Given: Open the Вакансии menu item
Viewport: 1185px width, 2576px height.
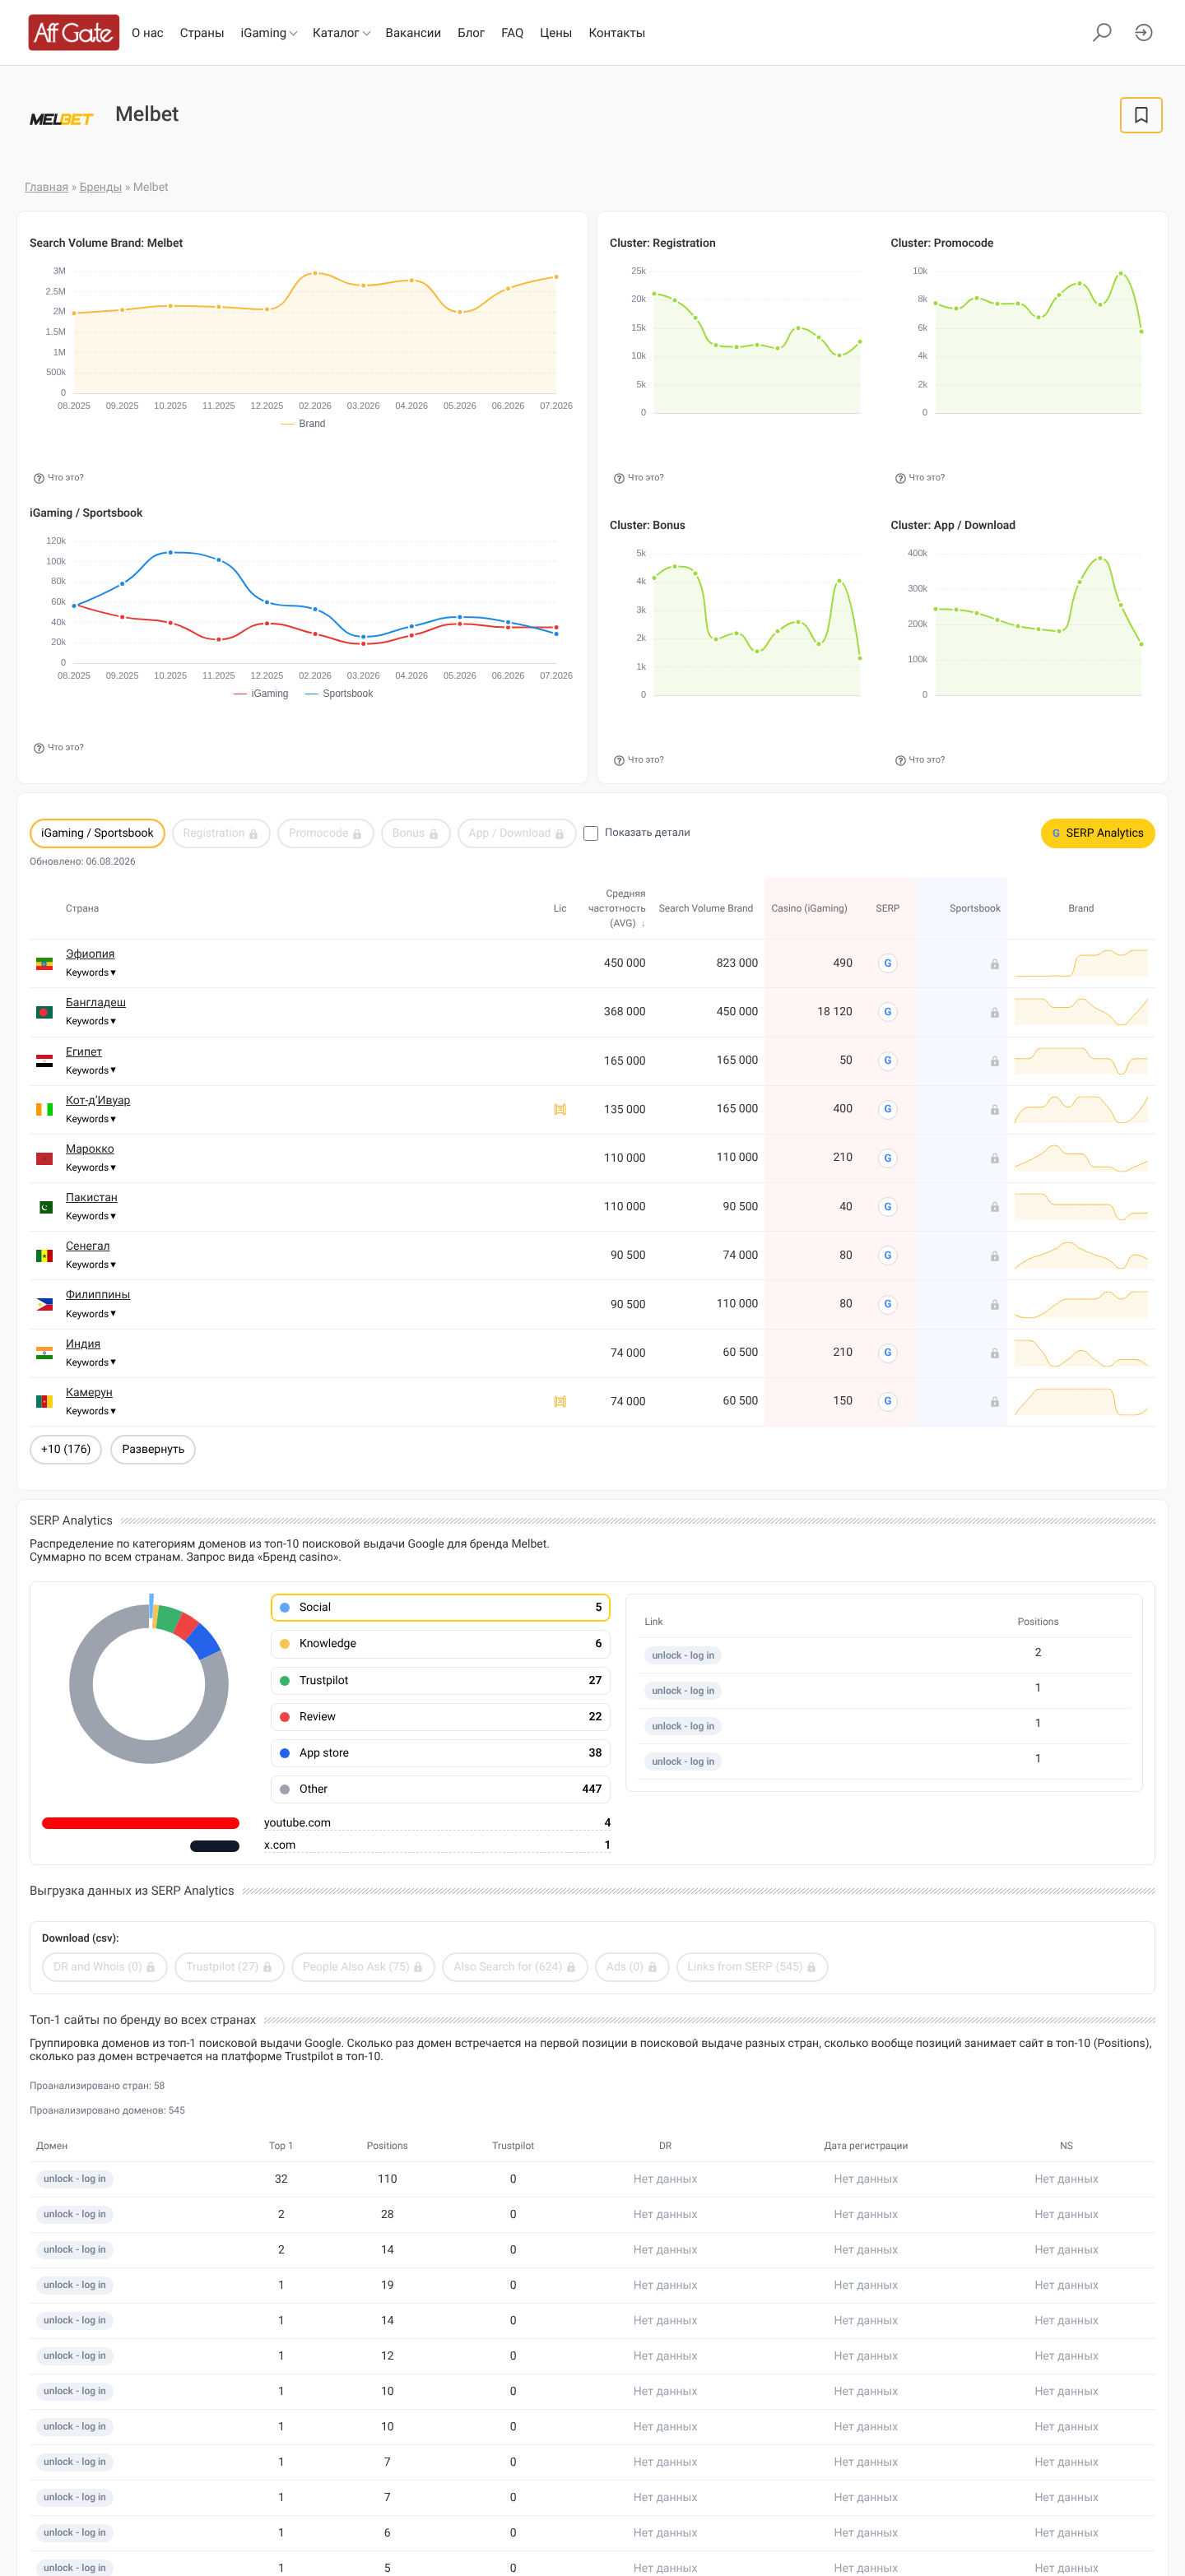Looking at the screenshot, I should tap(413, 33).
